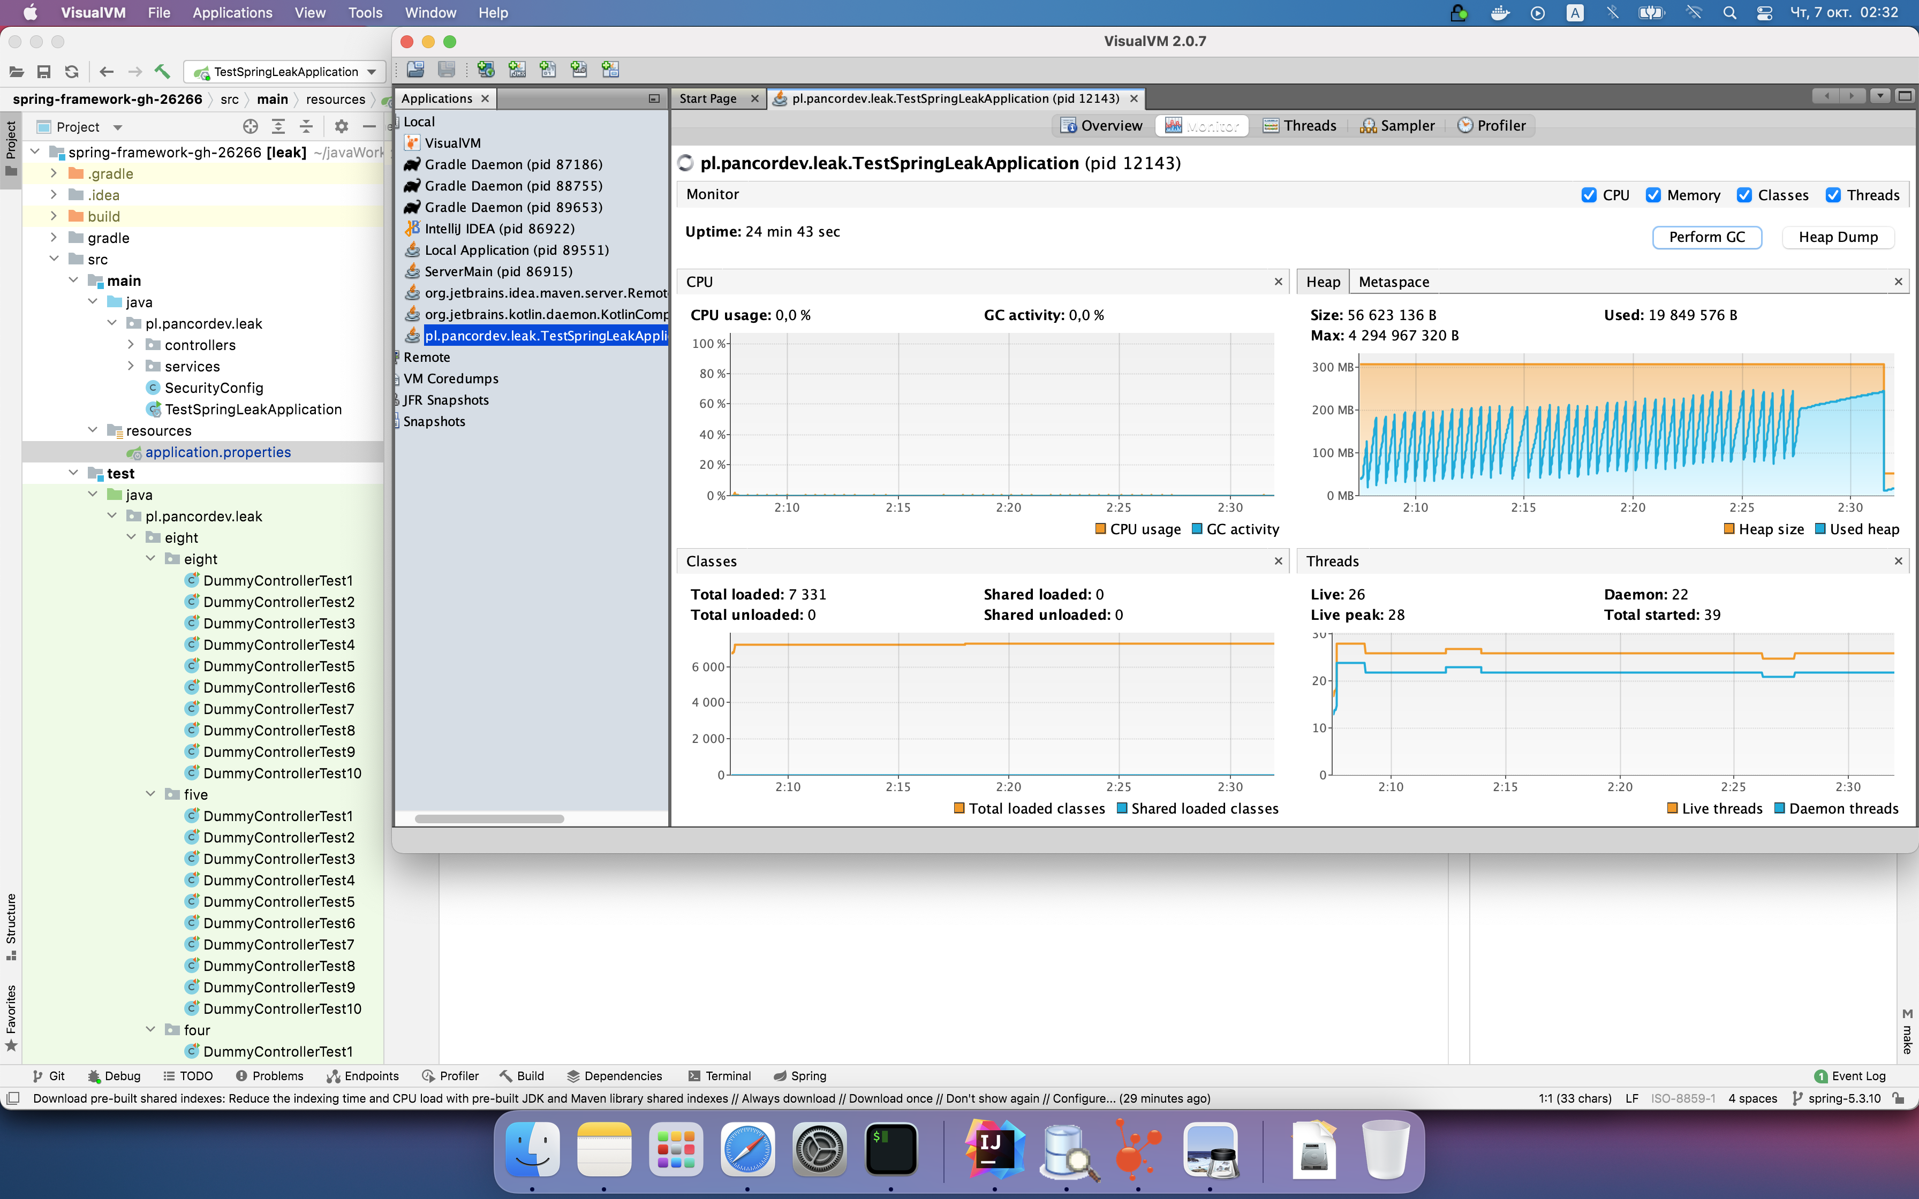
Task: Hide the Project panel with minus icon
Action: tap(369, 127)
